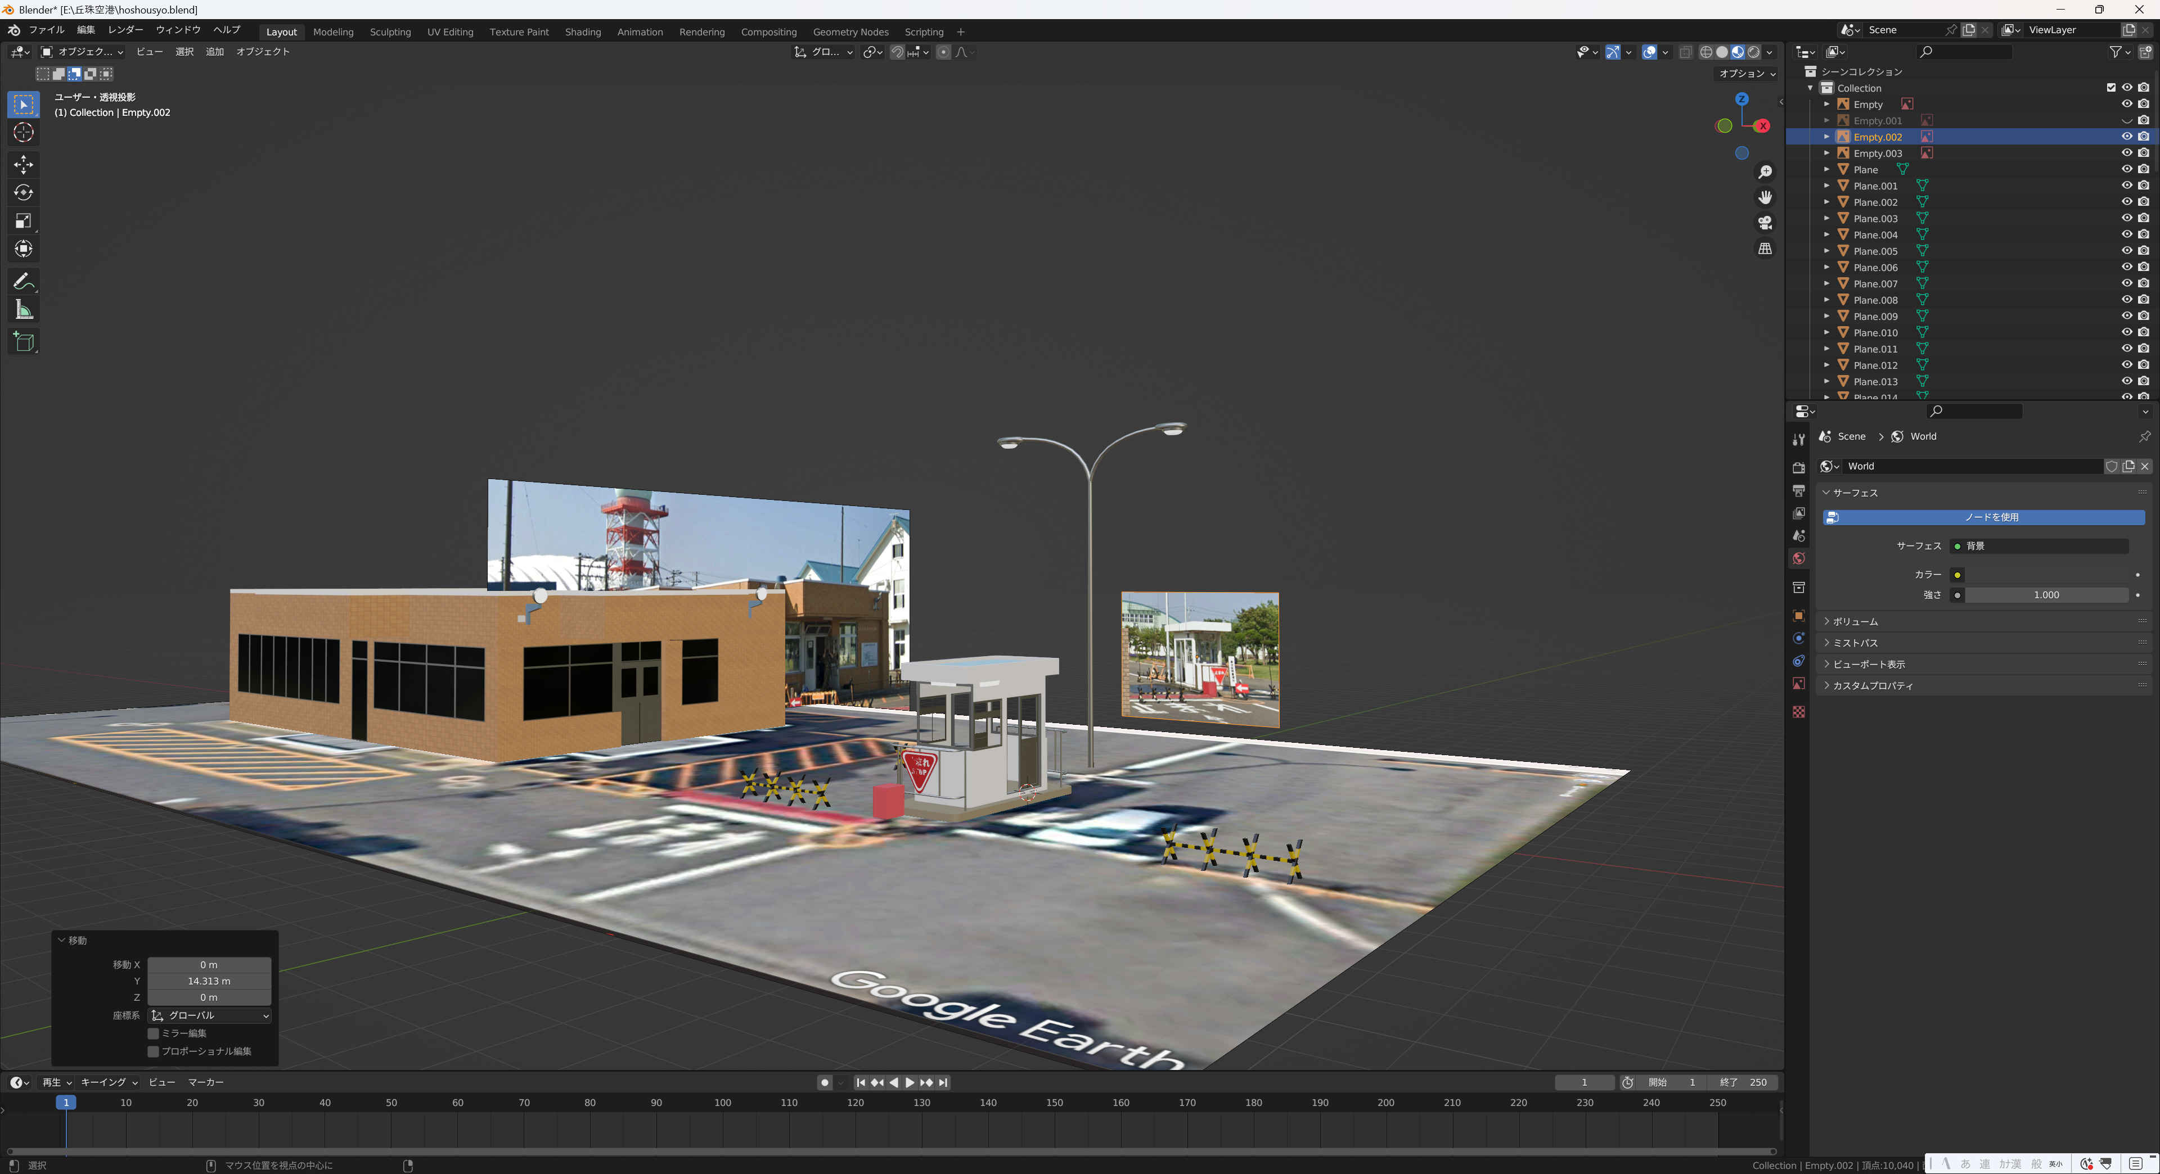Switch to material preview shading
The image size is (2160, 1174).
coord(1738,52)
